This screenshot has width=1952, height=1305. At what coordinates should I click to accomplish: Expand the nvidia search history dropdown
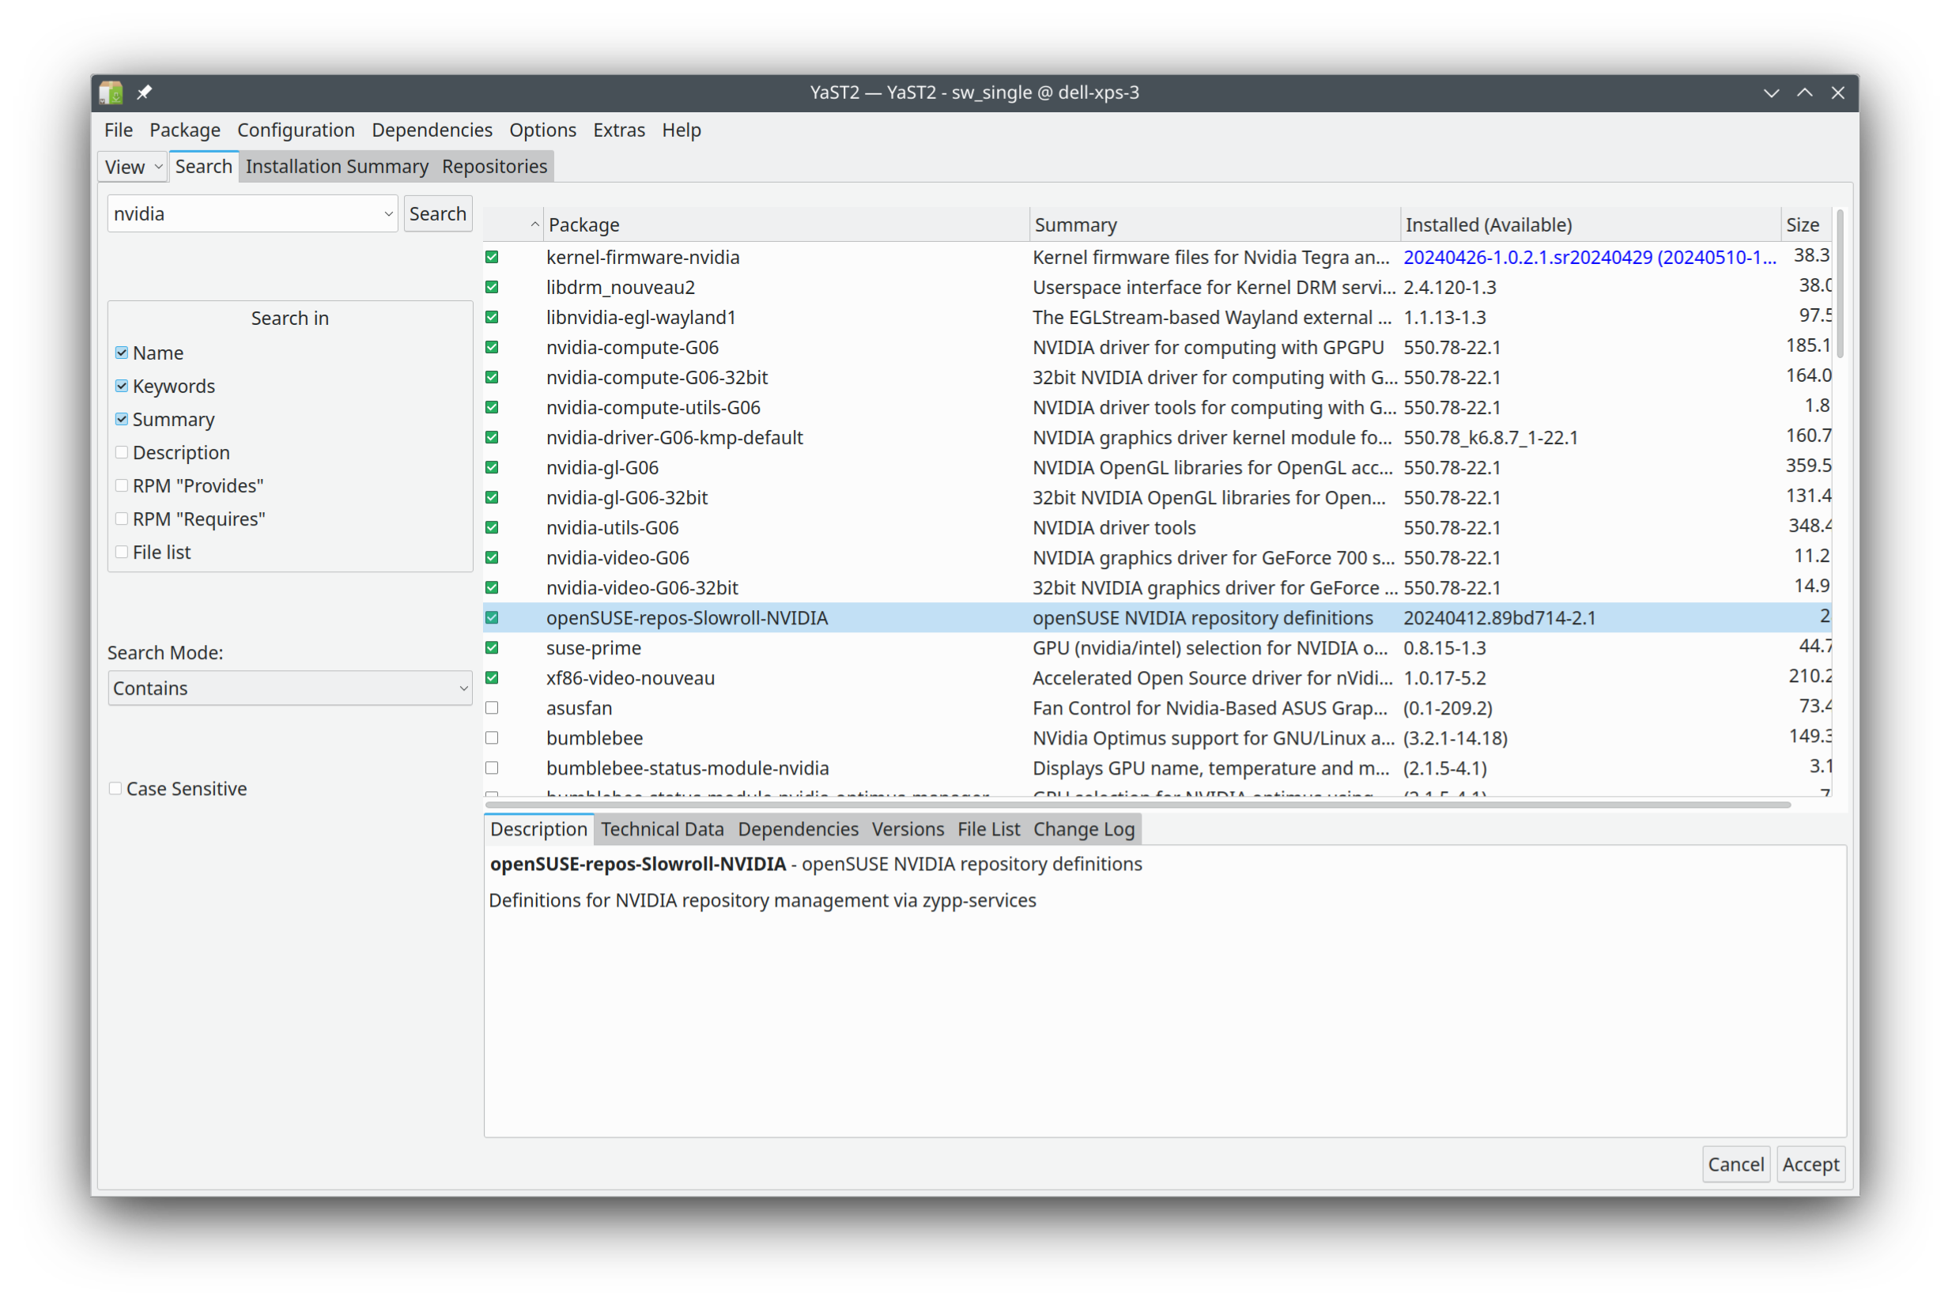388,214
